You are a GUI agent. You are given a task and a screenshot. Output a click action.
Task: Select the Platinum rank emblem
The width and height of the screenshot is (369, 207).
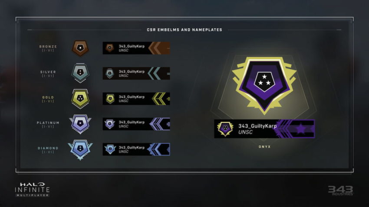click(80, 124)
